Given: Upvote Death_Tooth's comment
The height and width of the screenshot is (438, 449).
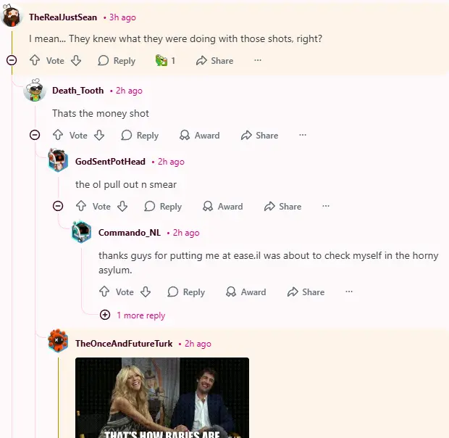Looking at the screenshot, I should (x=58, y=135).
